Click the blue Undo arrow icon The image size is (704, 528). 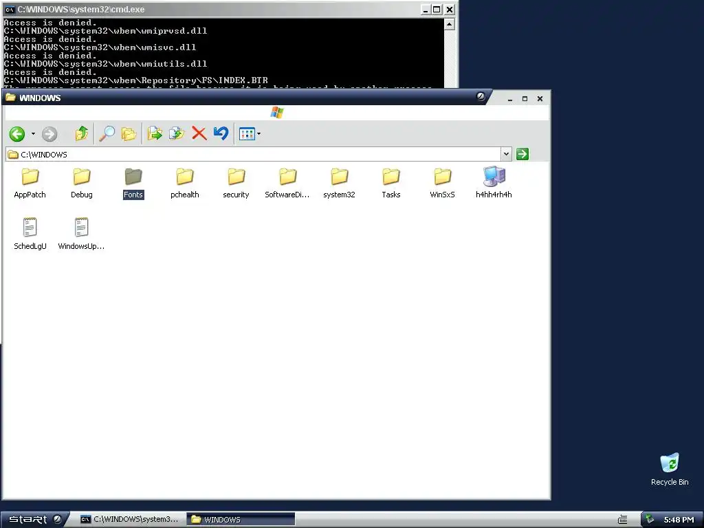(221, 133)
